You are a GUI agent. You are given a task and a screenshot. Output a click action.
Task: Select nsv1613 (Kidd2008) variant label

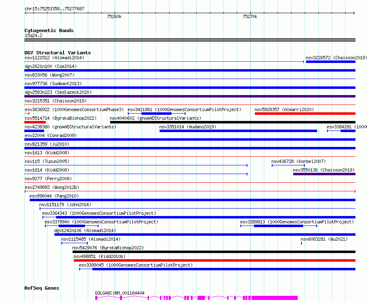click(47, 153)
